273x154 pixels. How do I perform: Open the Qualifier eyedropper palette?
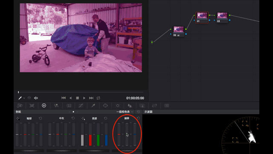pyautogui.click(x=93, y=106)
